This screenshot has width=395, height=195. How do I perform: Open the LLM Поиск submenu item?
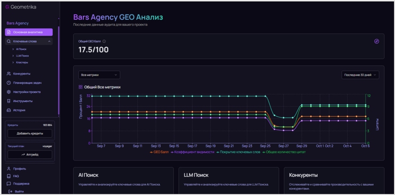(23, 56)
